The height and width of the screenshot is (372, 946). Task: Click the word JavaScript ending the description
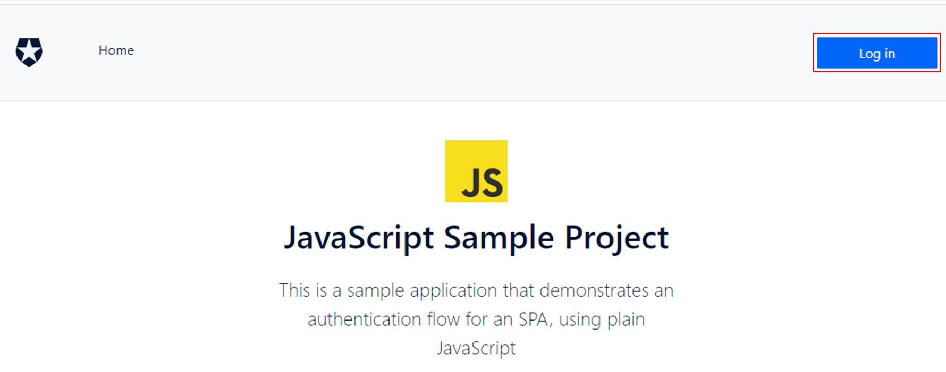point(476,349)
